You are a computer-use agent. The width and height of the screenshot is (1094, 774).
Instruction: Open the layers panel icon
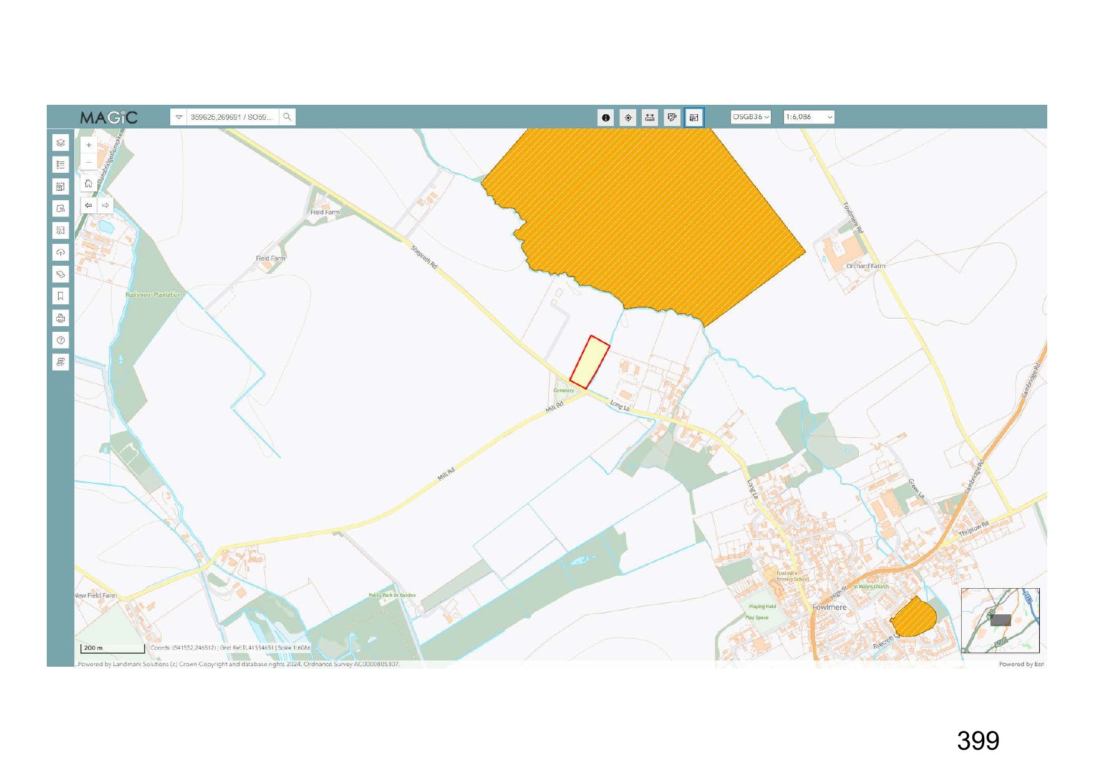61,143
